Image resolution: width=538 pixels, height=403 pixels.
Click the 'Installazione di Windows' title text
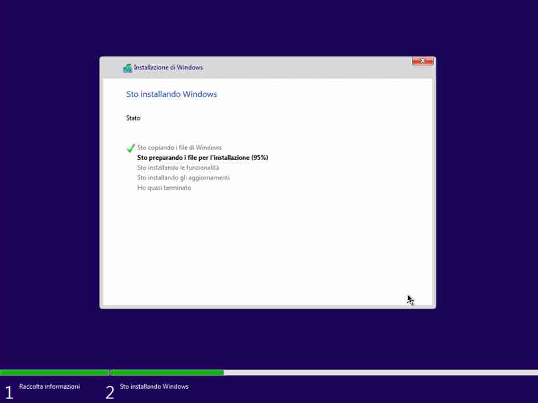(x=168, y=68)
